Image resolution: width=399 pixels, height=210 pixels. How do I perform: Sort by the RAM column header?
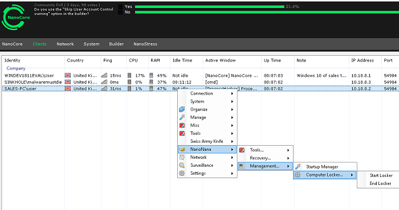click(159, 60)
